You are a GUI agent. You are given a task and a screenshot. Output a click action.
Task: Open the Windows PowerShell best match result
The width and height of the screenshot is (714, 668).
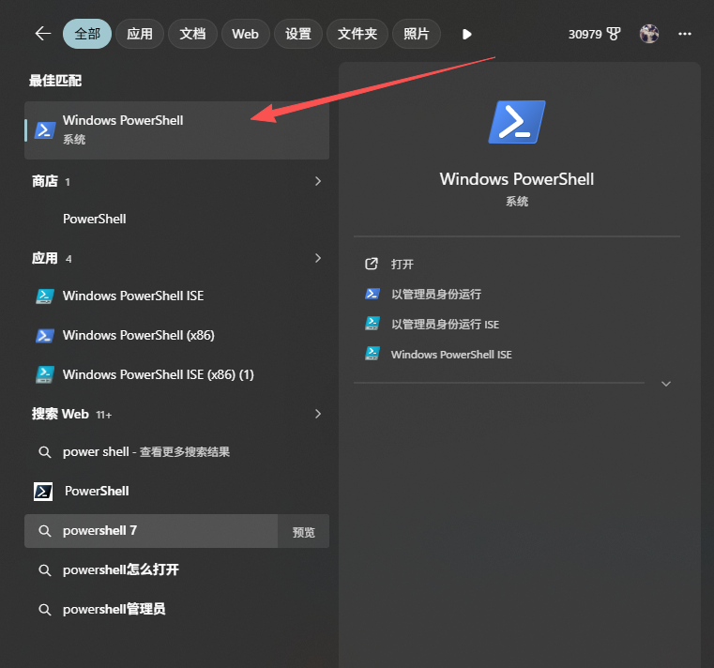(x=176, y=130)
